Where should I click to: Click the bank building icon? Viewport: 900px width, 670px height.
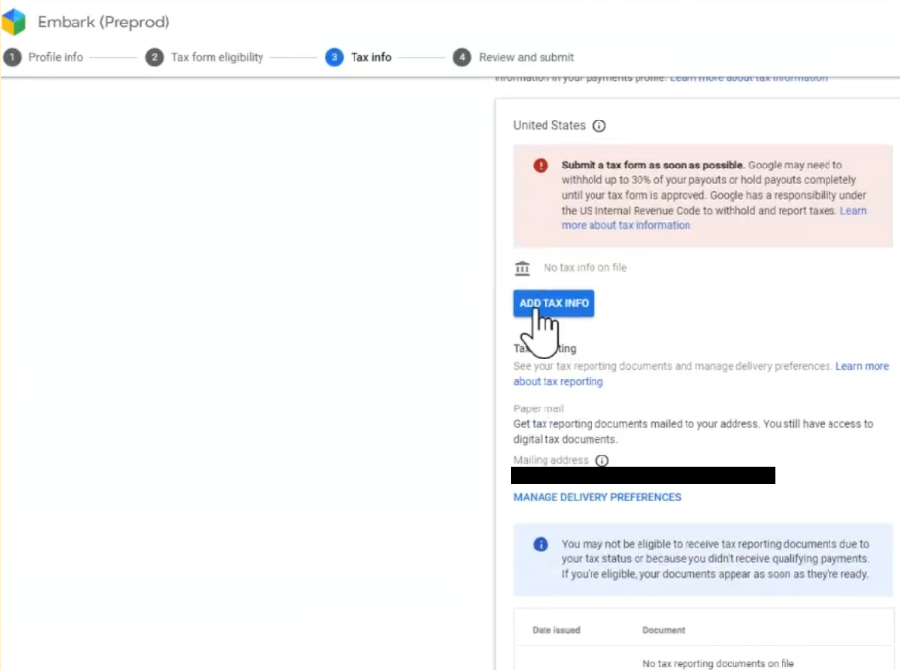pyautogui.click(x=522, y=268)
